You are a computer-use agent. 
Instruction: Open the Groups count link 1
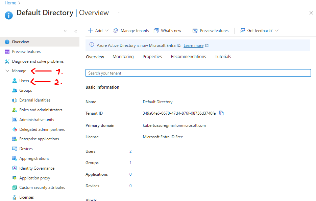click(x=130, y=163)
